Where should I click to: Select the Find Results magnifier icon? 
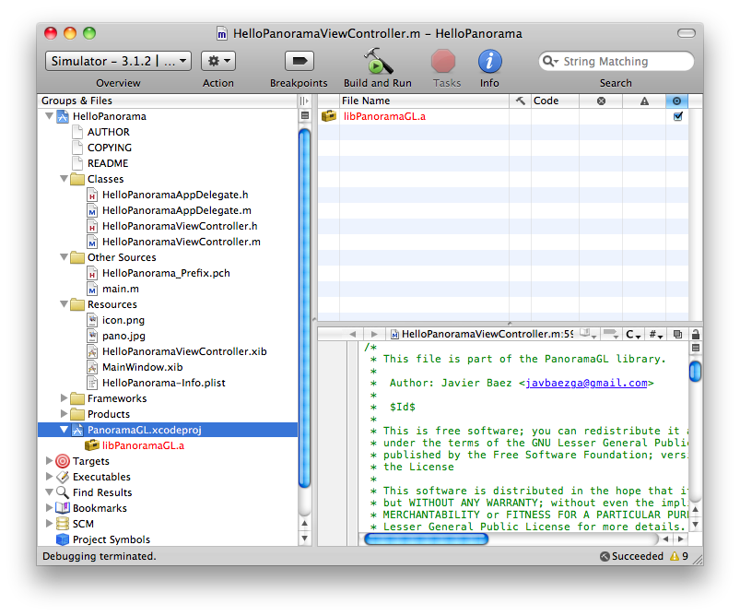(63, 492)
